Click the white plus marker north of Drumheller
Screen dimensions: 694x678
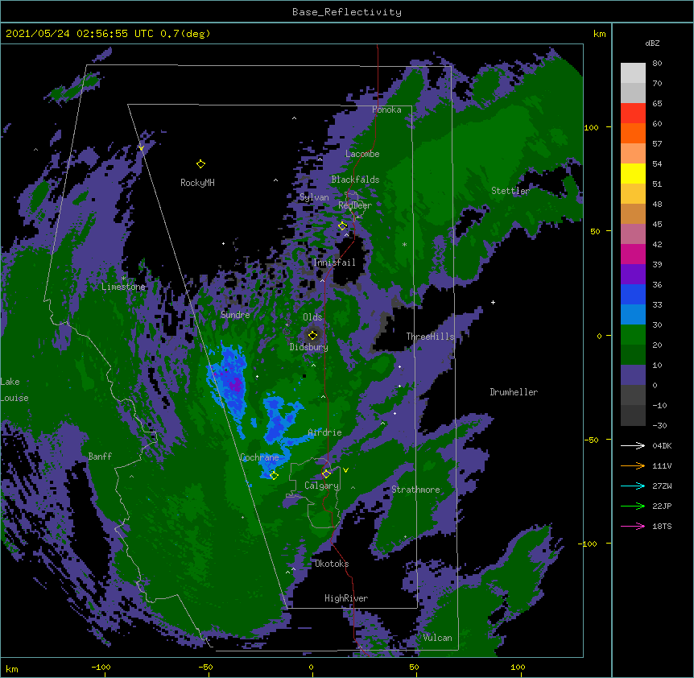coord(493,302)
